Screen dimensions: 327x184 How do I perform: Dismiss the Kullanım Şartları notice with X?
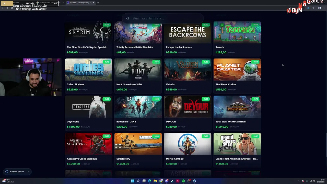click(x=28, y=172)
